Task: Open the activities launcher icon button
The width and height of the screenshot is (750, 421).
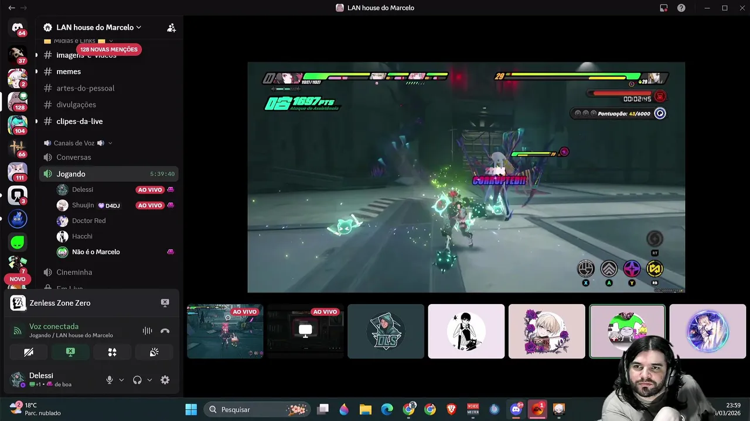Action: pos(112,352)
